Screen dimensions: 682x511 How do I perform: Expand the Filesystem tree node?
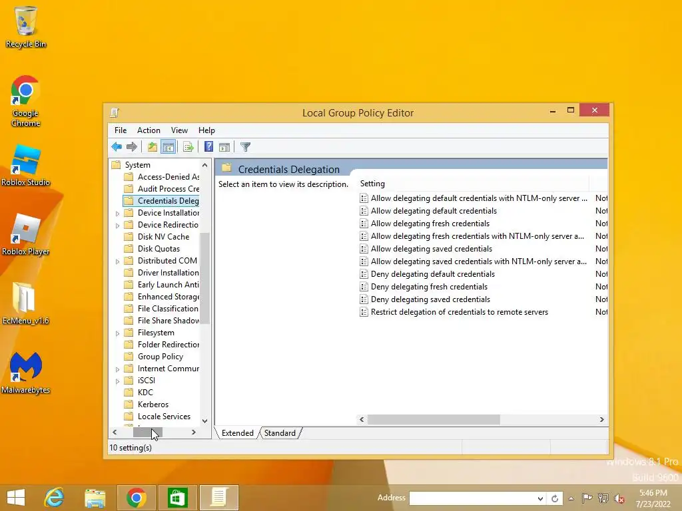click(x=117, y=333)
